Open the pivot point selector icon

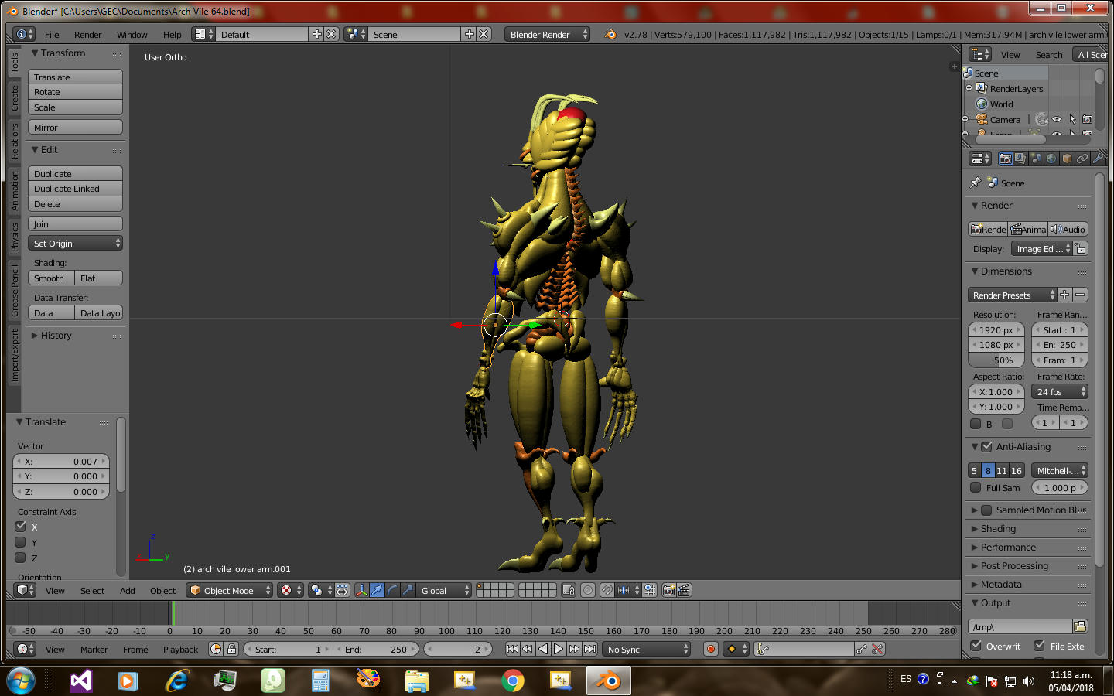320,590
